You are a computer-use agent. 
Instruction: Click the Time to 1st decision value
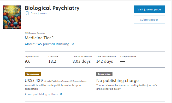coord(81,61)
